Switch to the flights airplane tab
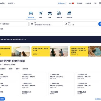Image resolution: width=101 pixels, height=101 pixels. coord(41,15)
